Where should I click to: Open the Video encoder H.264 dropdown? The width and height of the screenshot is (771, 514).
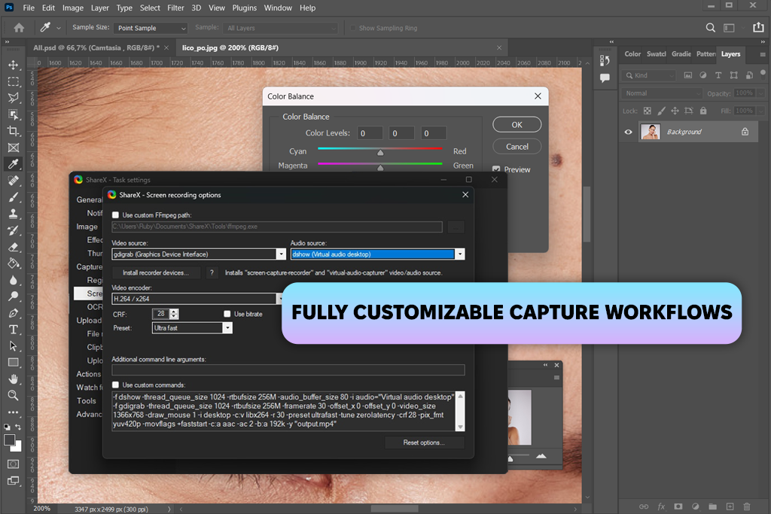point(198,299)
